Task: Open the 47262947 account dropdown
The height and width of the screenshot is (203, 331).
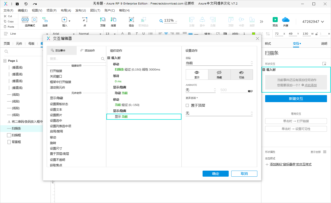Action: 313,22
